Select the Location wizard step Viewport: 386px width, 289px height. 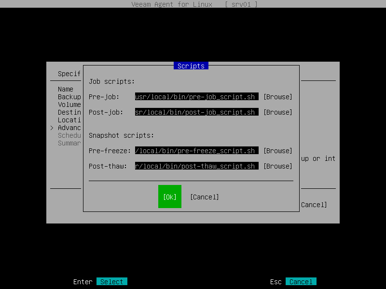pyautogui.click(x=69, y=120)
